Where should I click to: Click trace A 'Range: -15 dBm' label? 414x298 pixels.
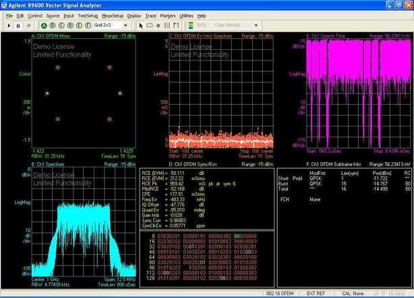(120, 36)
